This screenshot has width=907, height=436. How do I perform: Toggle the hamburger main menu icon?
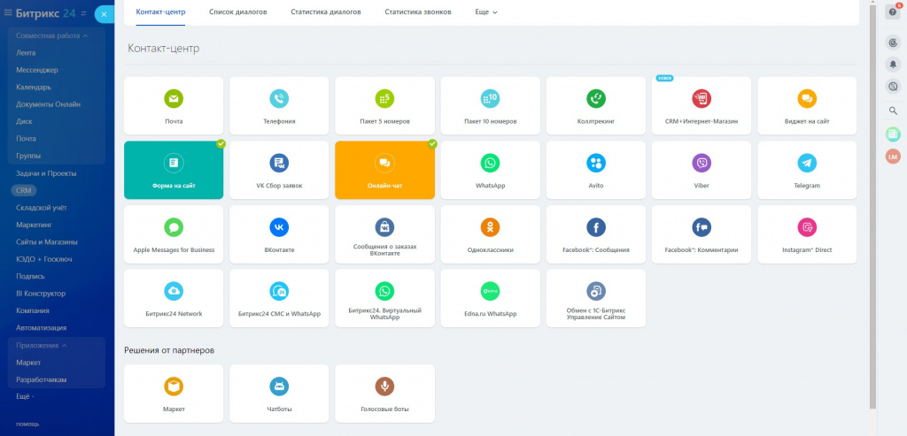pyautogui.click(x=8, y=12)
